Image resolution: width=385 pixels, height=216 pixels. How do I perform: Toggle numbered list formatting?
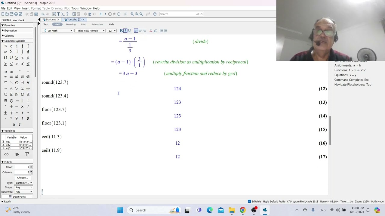point(165,31)
